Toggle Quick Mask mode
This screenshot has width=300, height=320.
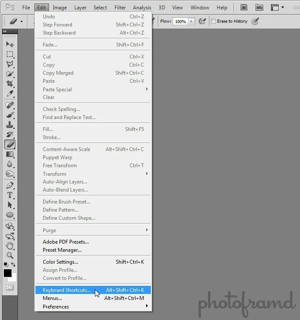pos(9,287)
